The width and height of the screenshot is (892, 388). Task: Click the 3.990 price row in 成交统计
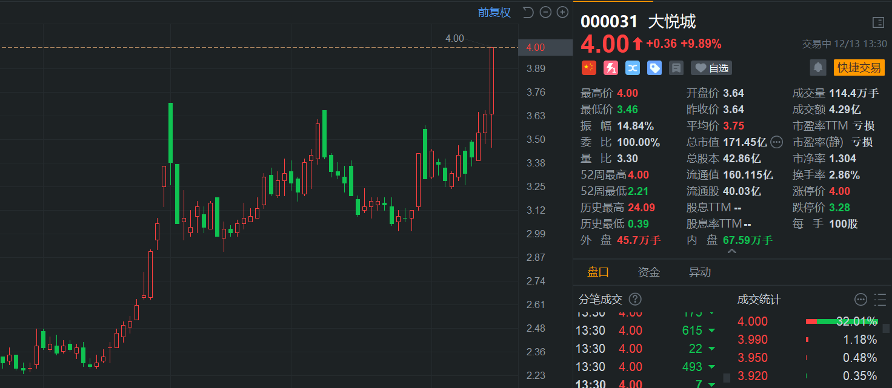(807, 340)
